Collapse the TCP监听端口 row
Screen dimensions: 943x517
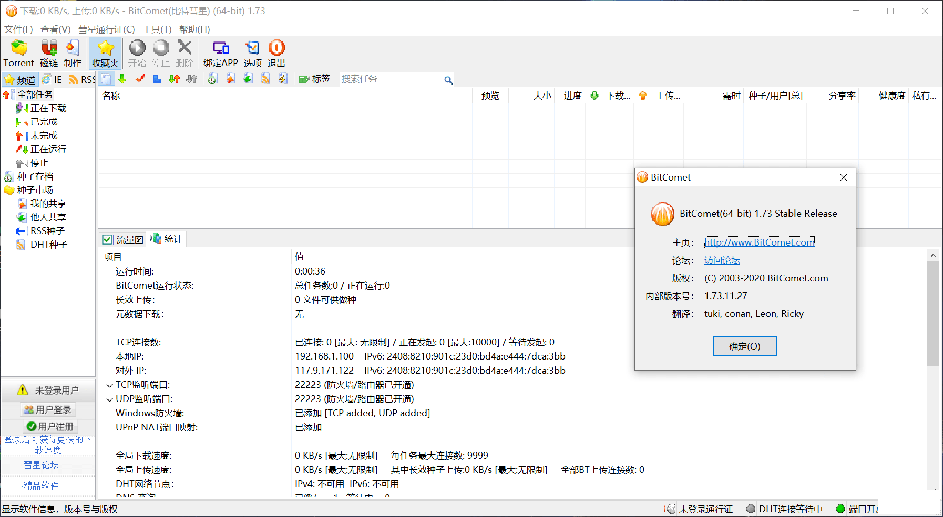(x=110, y=385)
